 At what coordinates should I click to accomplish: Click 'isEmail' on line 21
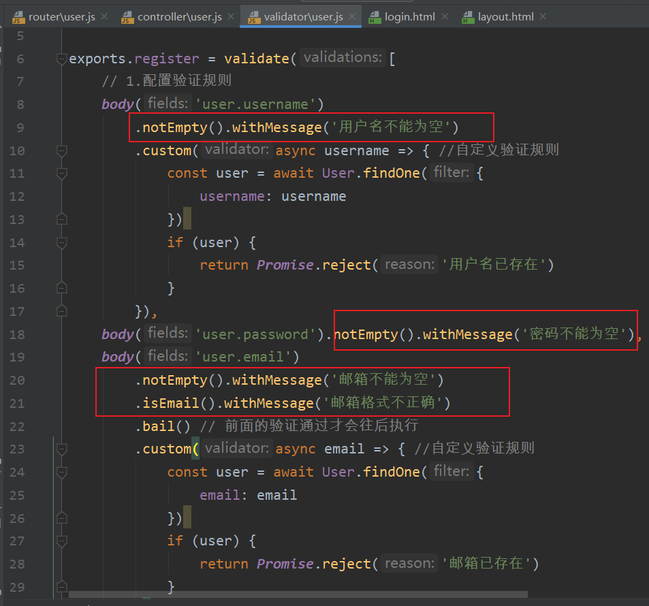coord(171,403)
